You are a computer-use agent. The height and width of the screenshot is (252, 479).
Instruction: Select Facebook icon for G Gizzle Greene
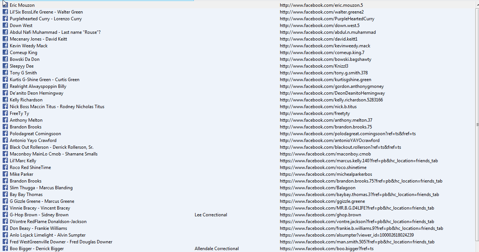[5, 201]
